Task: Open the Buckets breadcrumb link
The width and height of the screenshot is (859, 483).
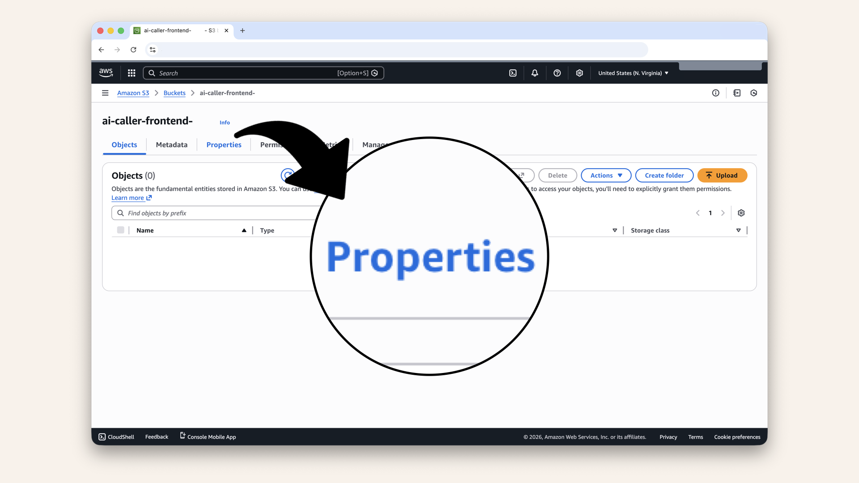Action: [x=174, y=93]
